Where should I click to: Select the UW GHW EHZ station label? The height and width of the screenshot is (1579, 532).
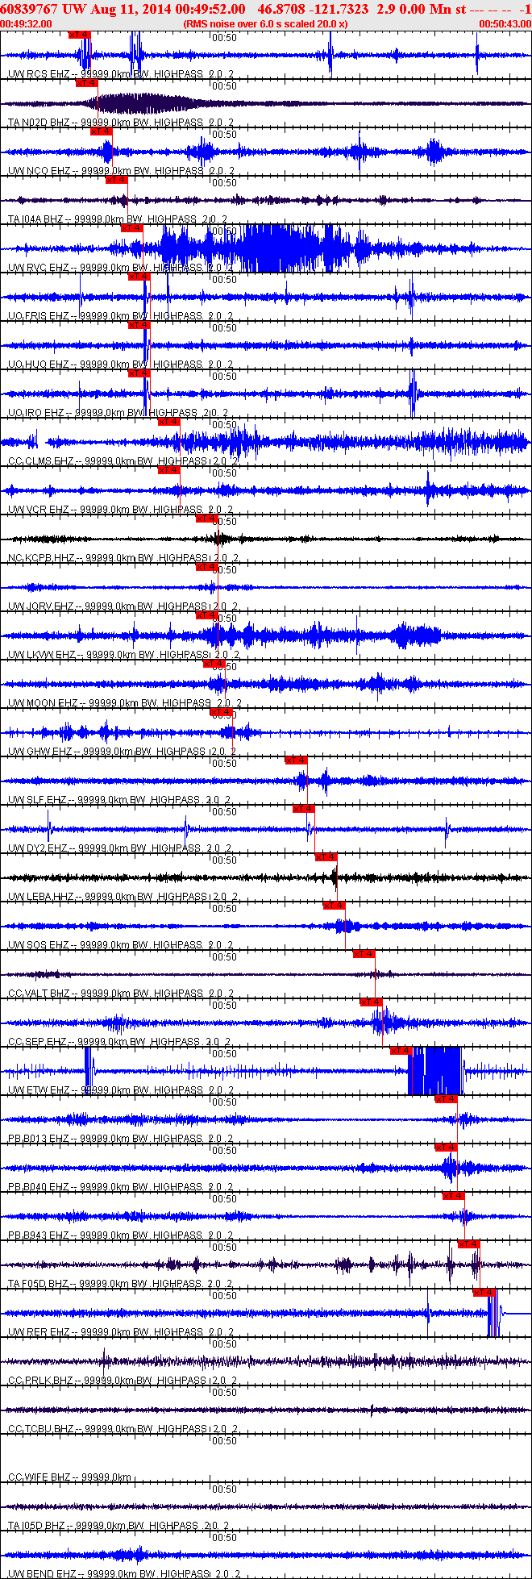[41, 752]
